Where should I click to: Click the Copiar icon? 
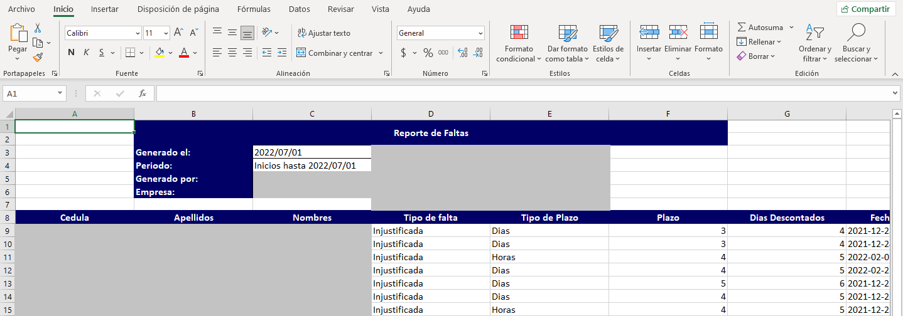38,43
